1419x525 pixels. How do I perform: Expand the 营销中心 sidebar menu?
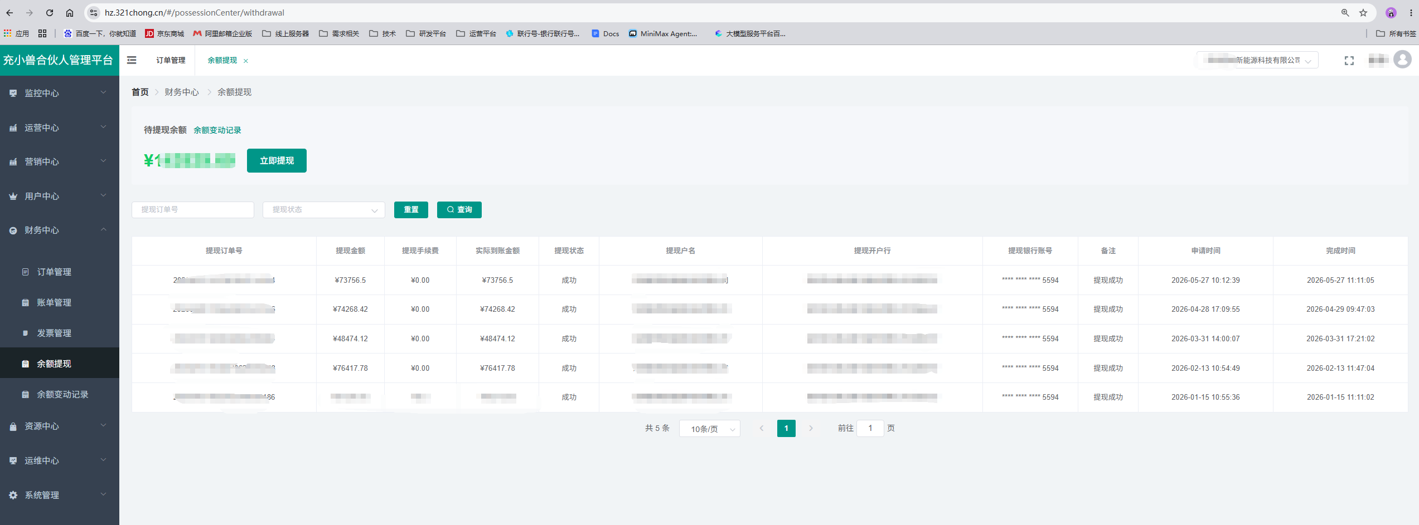[60, 161]
